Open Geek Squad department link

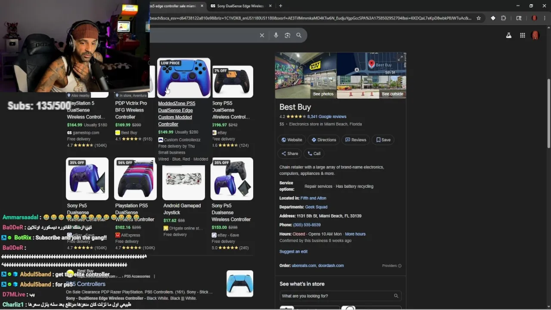(316, 207)
